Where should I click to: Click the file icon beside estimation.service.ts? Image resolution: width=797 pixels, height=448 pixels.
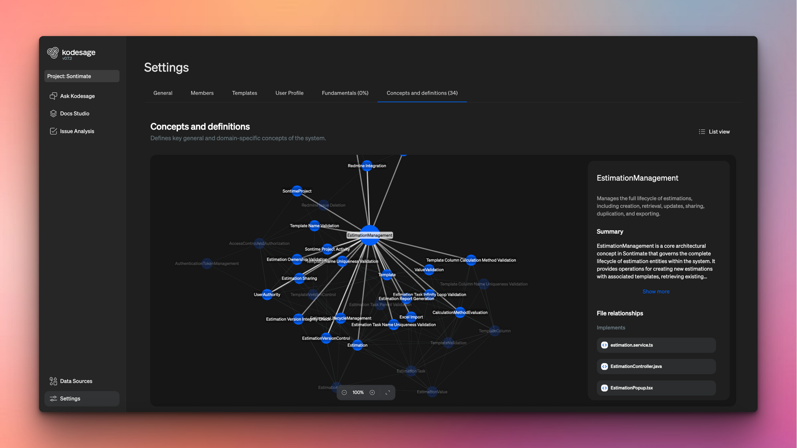coord(604,345)
